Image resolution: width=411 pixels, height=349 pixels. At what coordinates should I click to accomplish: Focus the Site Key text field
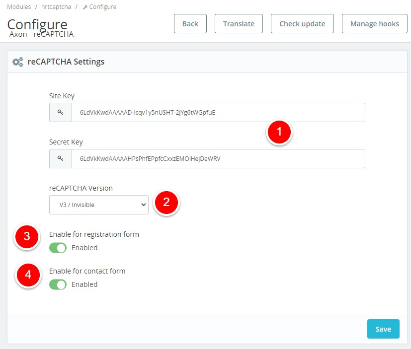218,113
